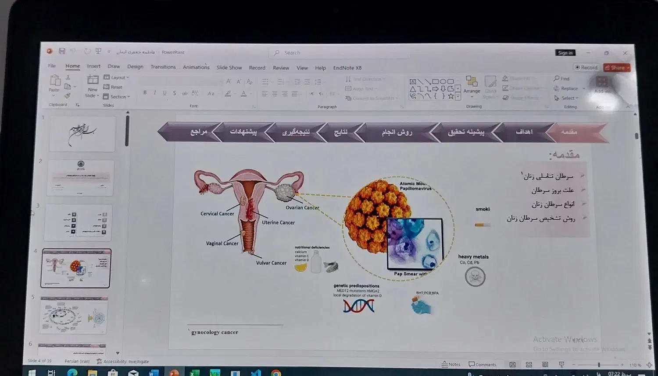This screenshot has width=658, height=376.
Task: Switch to Slide Sorter view icon
Action: point(529,365)
